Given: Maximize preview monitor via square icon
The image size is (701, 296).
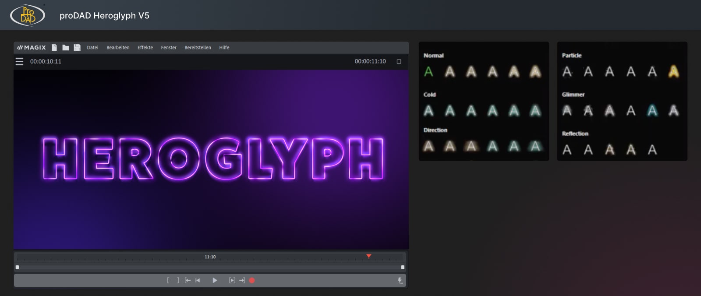Looking at the screenshot, I should [399, 61].
